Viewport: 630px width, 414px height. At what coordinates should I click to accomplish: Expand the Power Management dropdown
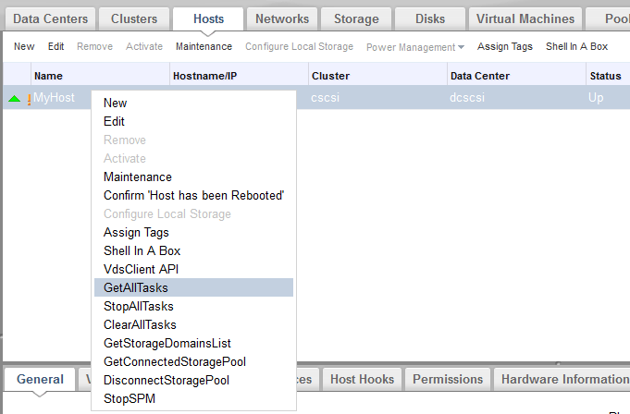pyautogui.click(x=415, y=46)
